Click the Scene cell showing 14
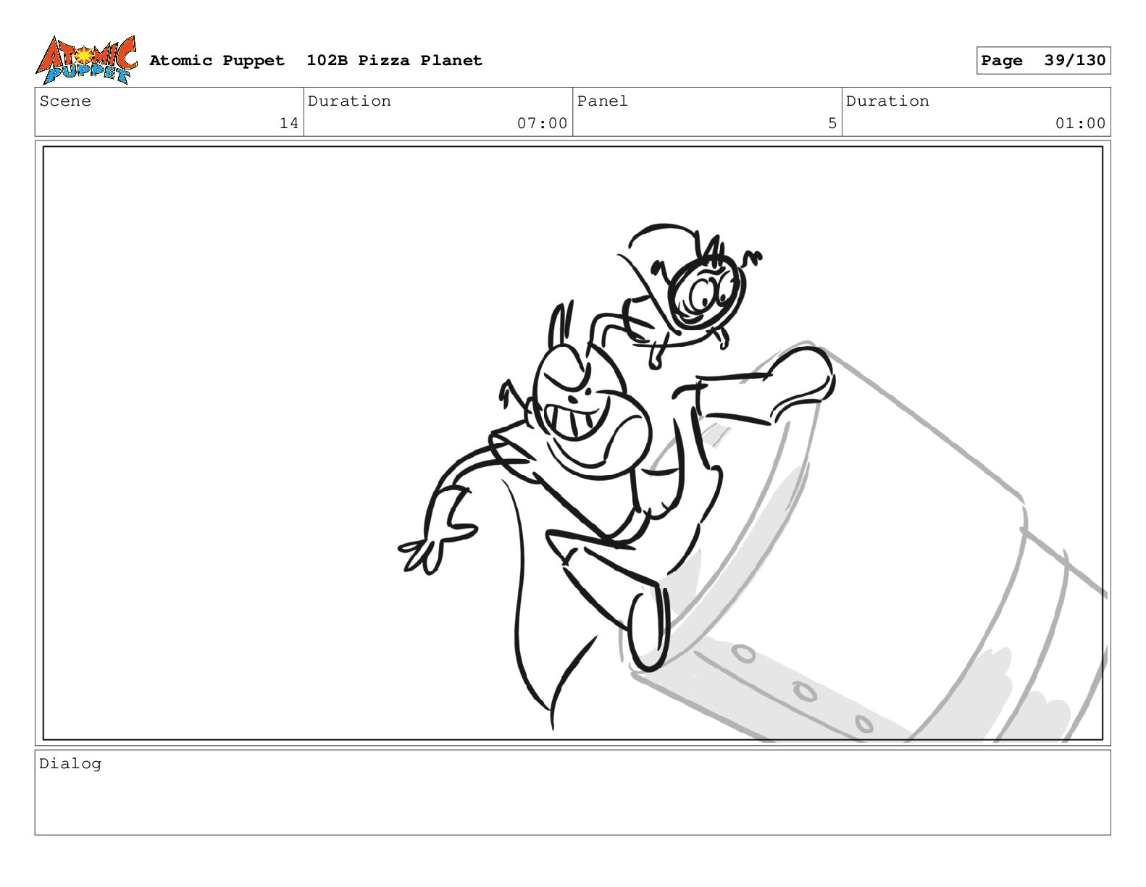 click(x=170, y=112)
